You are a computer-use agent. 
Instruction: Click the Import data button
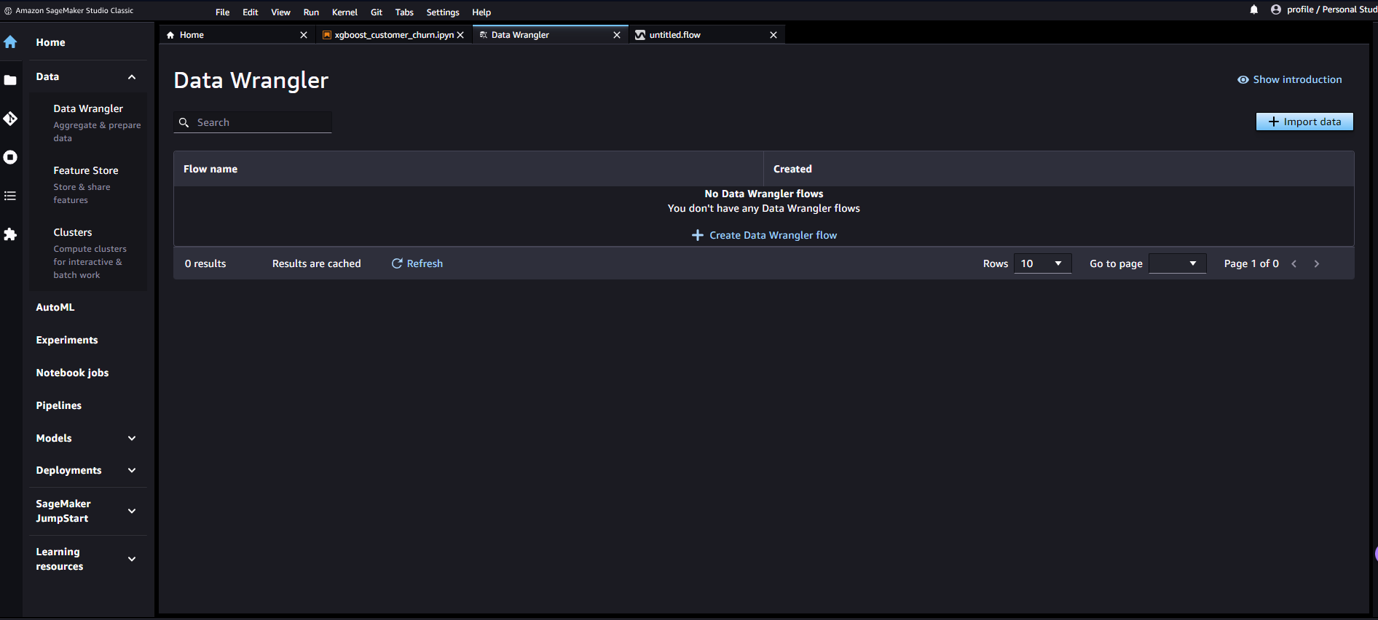coord(1304,122)
